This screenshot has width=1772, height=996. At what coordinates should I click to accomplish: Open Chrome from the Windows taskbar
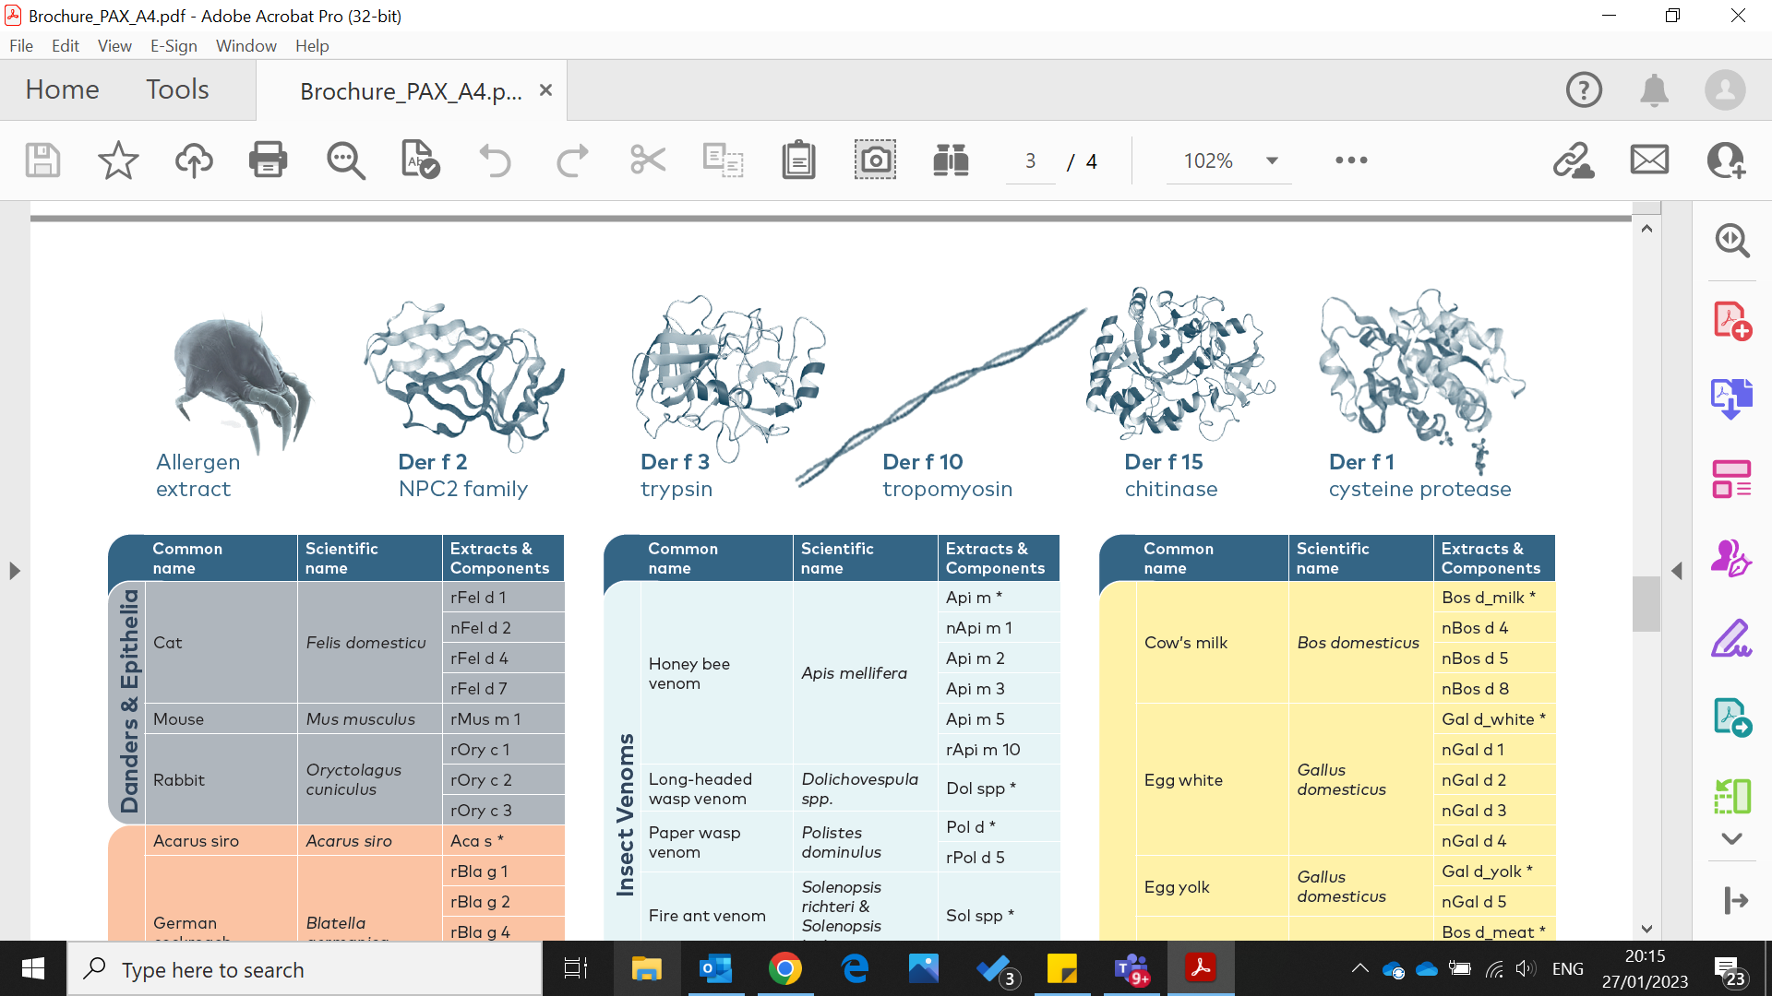(784, 969)
